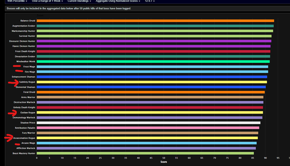
Task: Open Aggregate Using Normalized Scores dropdown
Action: coord(118,1)
